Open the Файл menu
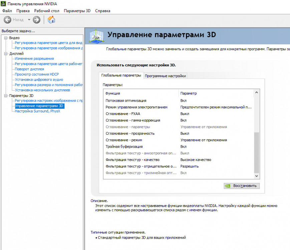Viewport: 290px width, 250px height. pyautogui.click(x=7, y=11)
